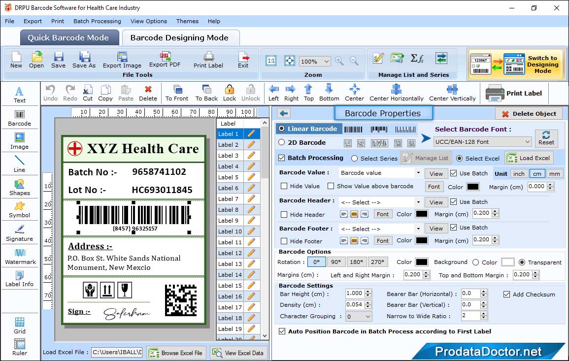The width and height of the screenshot is (569, 361).
Task: Click the Barcode Value color swatch
Action: [472, 187]
